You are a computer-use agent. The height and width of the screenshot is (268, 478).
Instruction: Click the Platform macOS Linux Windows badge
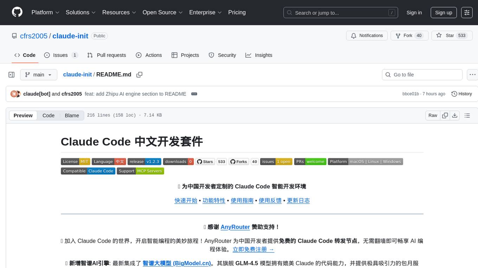coord(366,162)
